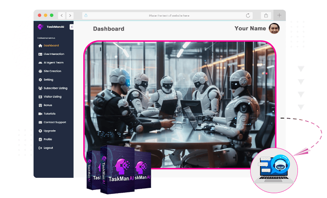Click the TaskManAI head logo icon
The width and height of the screenshot is (327, 198).
tap(40, 27)
